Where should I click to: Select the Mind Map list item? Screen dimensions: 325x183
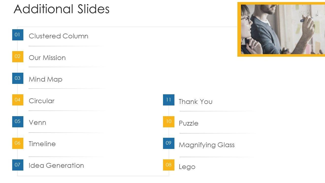click(x=45, y=79)
